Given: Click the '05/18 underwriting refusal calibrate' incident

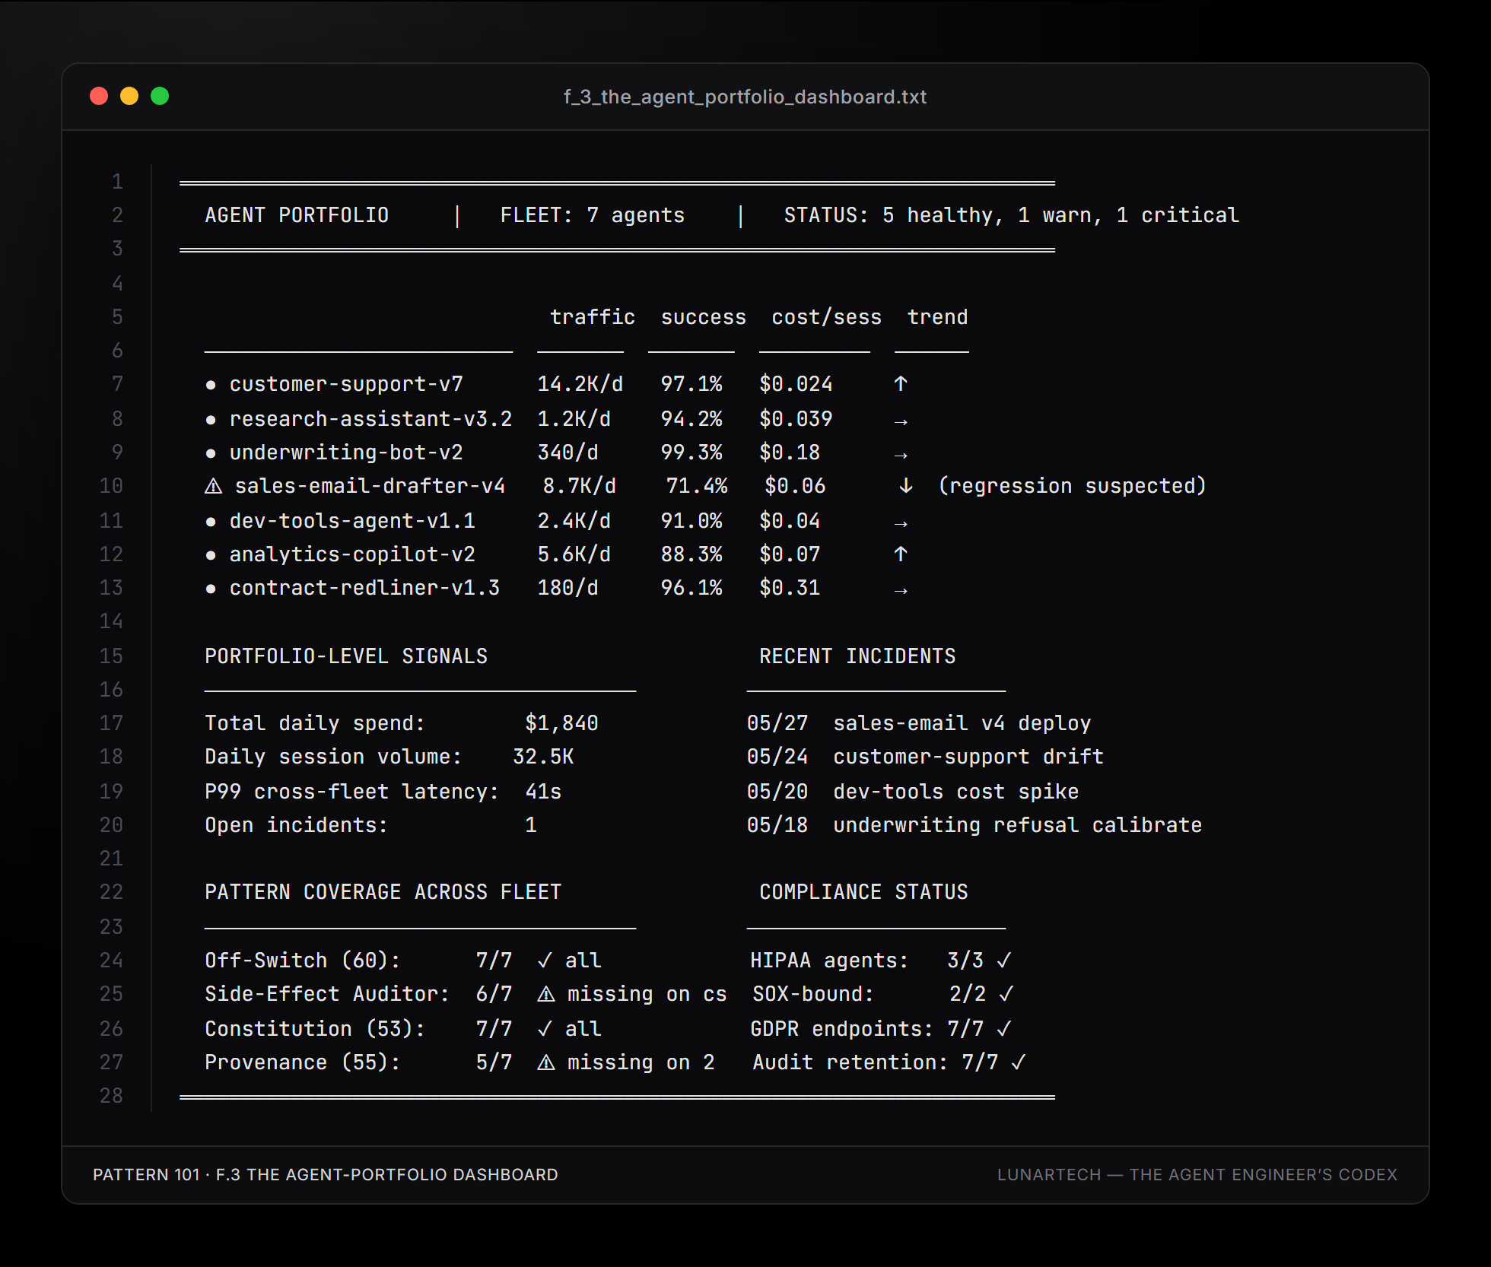Looking at the screenshot, I should (x=974, y=825).
